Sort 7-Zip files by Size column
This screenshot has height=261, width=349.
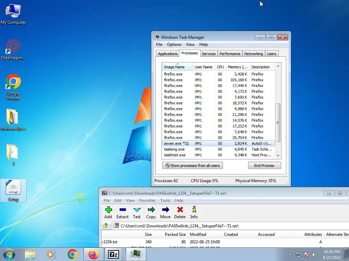tap(136, 234)
